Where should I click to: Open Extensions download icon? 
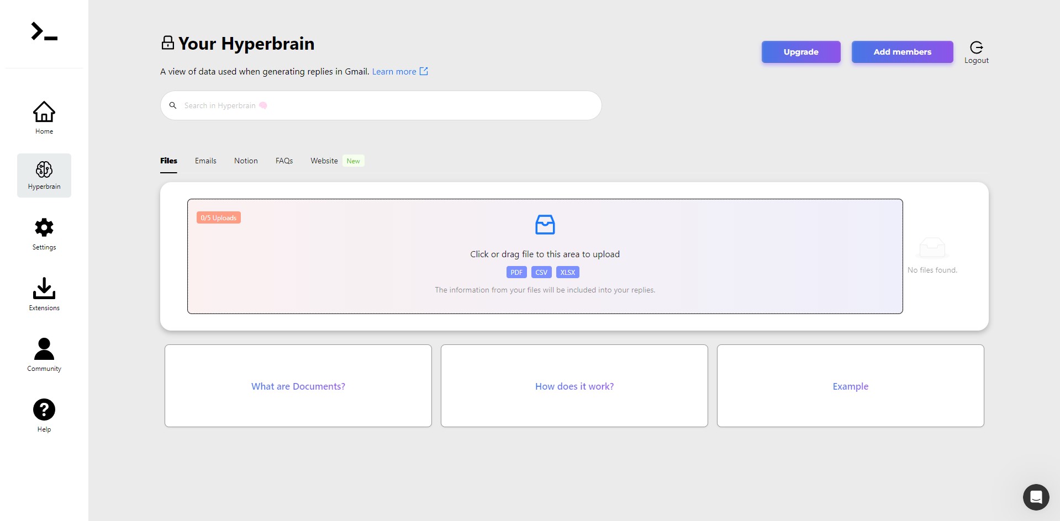pos(44,288)
